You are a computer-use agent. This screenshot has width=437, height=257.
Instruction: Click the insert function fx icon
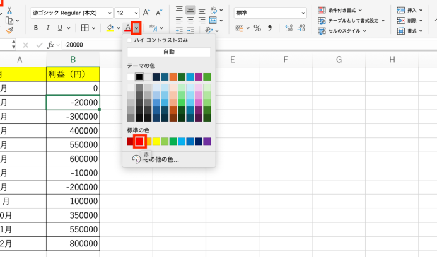point(50,45)
